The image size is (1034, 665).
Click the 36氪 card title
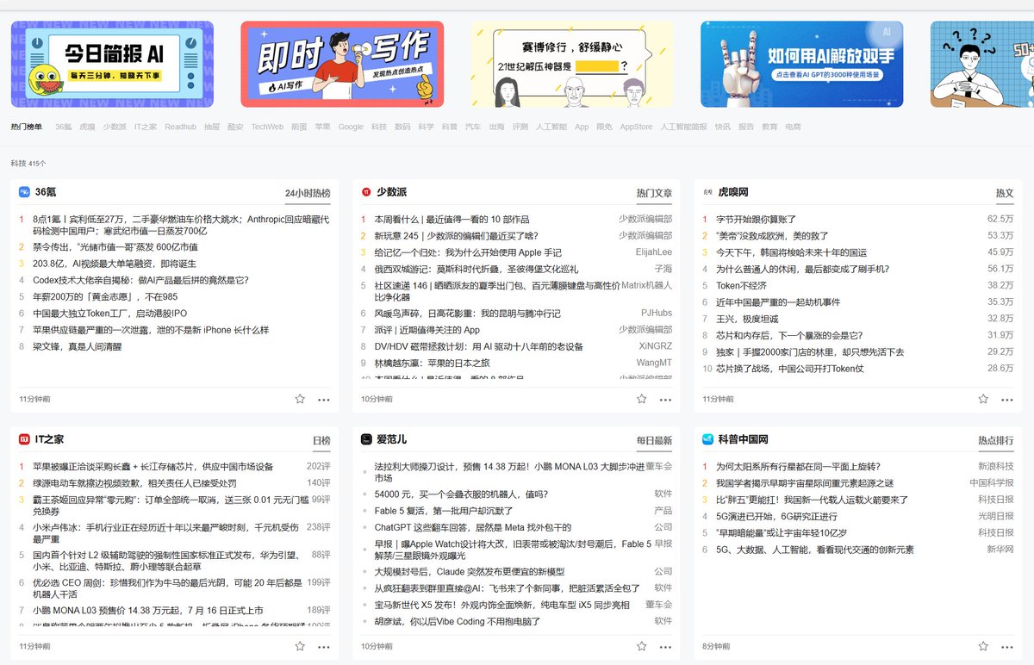(x=46, y=192)
